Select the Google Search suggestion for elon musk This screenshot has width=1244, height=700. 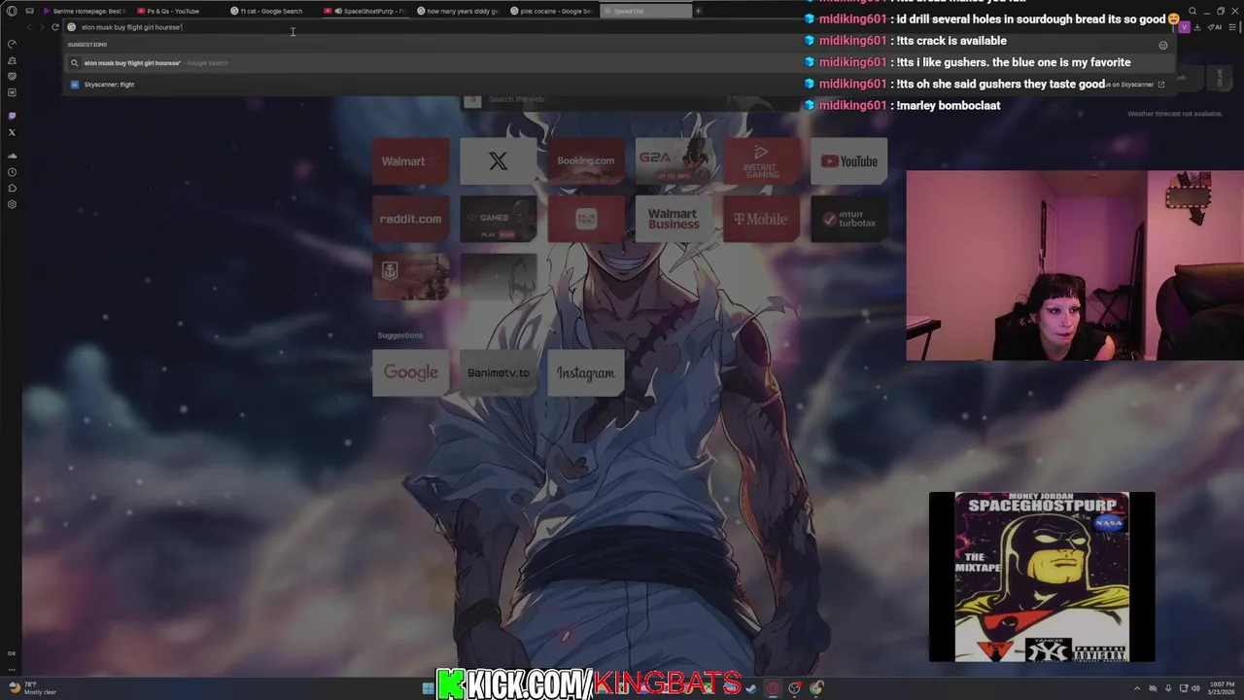(x=618, y=63)
